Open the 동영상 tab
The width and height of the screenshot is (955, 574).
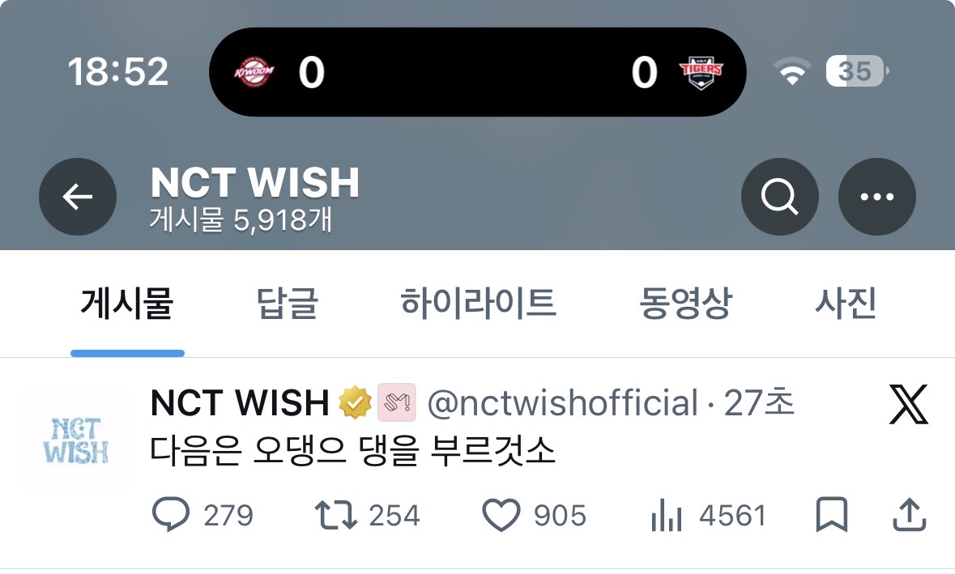click(685, 303)
